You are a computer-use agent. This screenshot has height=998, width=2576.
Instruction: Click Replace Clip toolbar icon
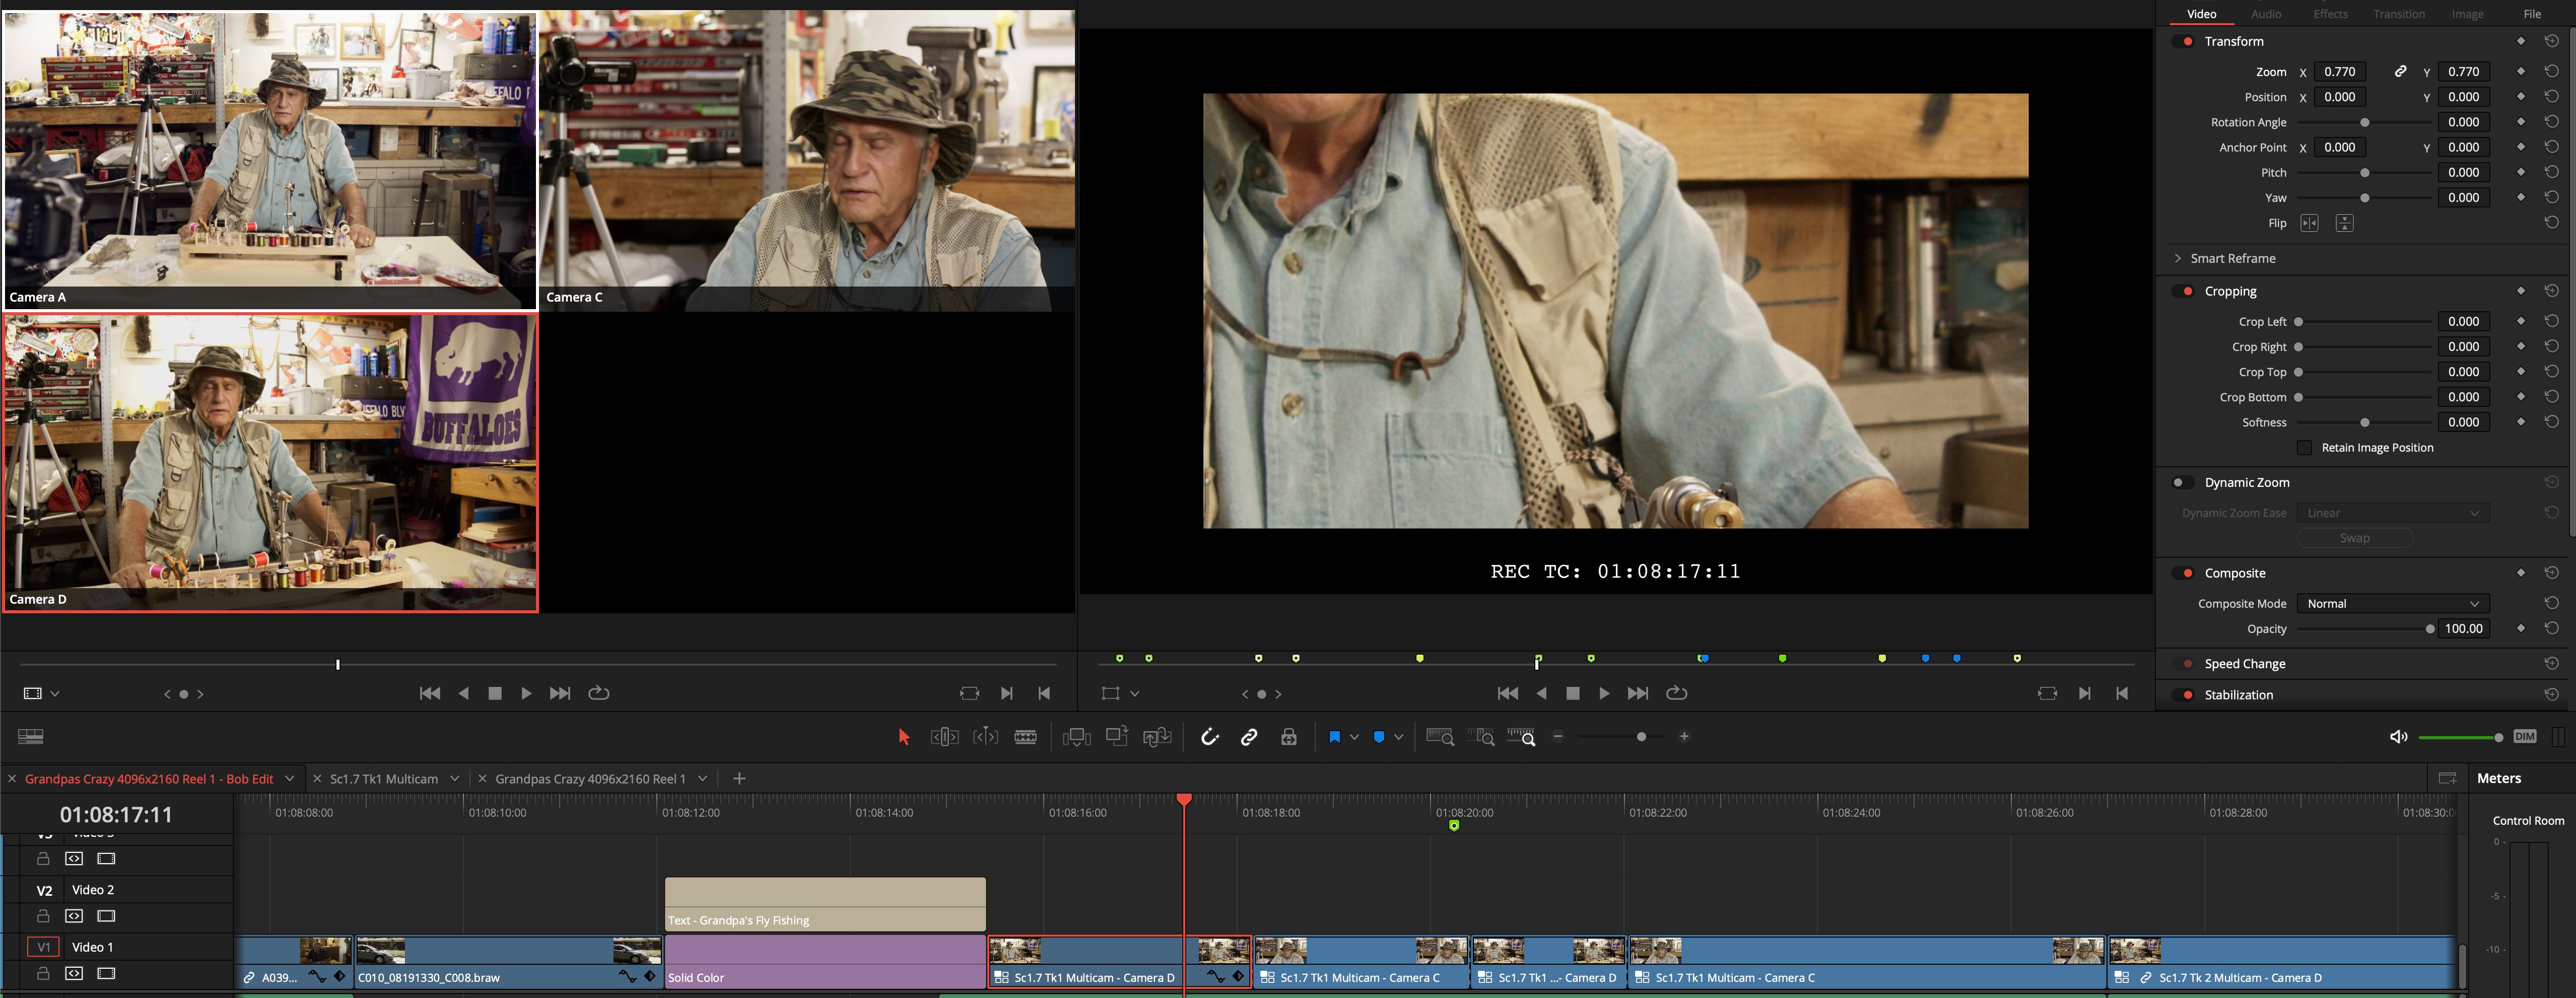[x=1157, y=737]
